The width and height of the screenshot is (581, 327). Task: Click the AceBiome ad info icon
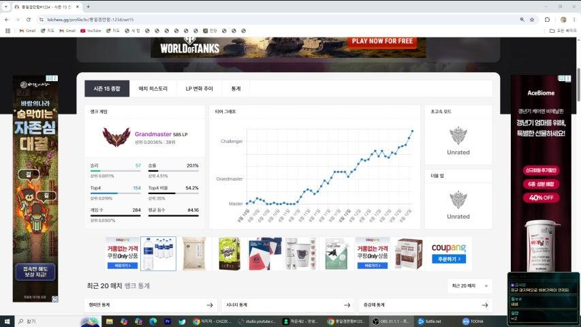point(562,78)
